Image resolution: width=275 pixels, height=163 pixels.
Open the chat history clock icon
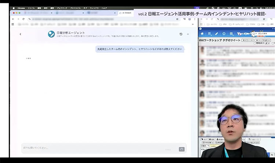181,34
